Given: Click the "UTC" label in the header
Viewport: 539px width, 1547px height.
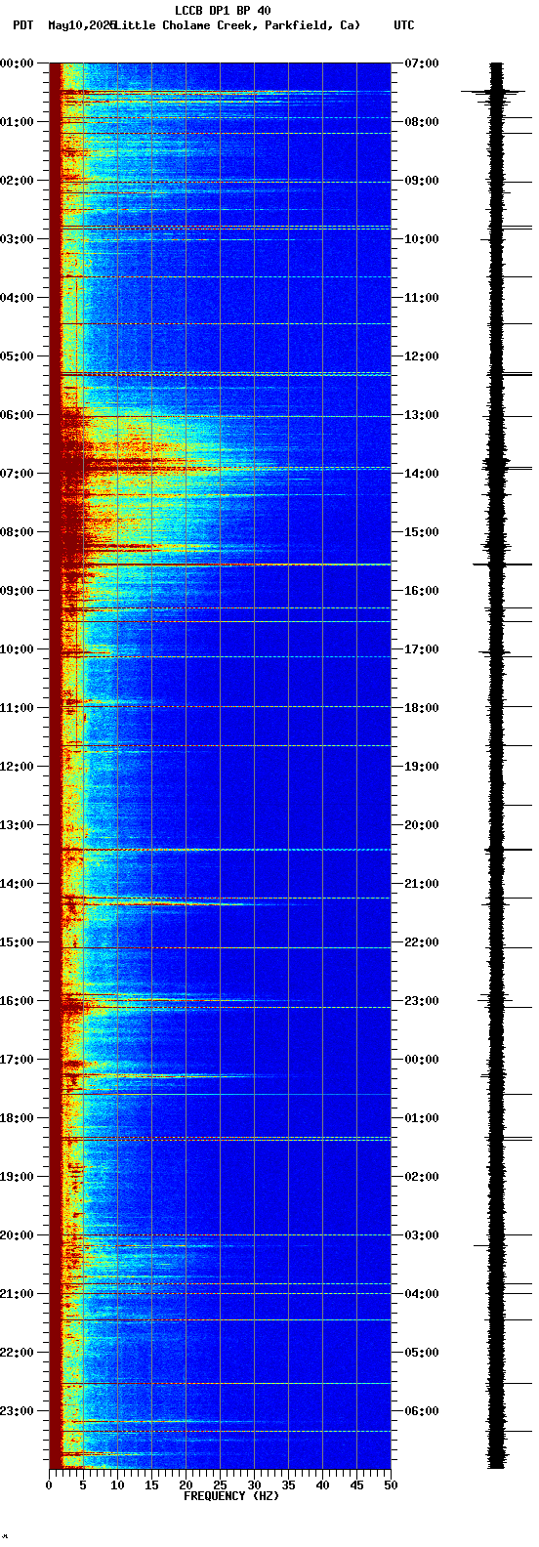Looking at the screenshot, I should 404,25.
